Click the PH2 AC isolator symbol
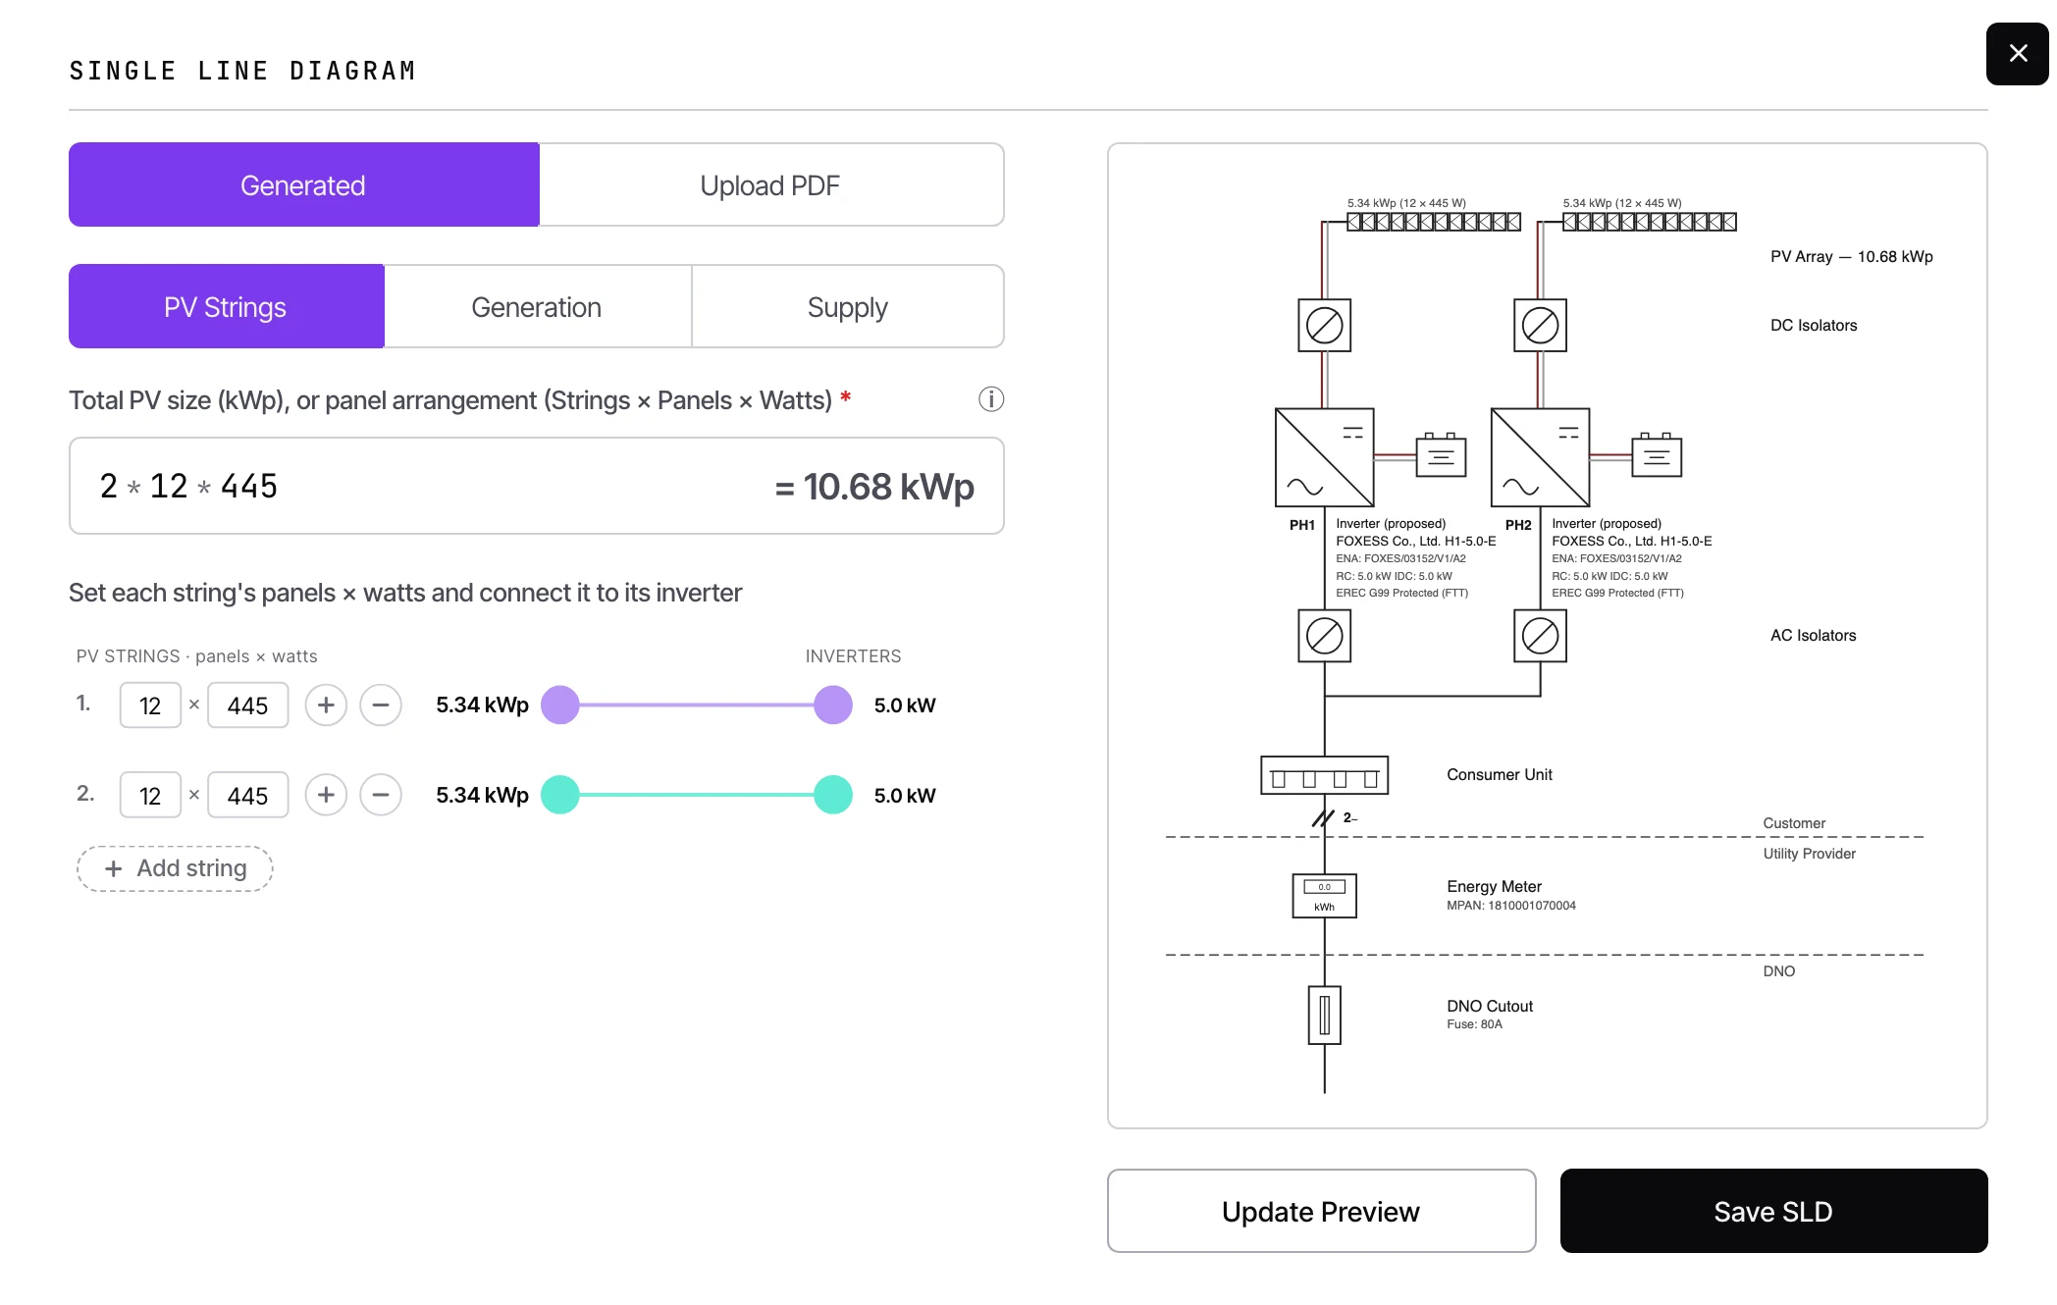 1540,636
